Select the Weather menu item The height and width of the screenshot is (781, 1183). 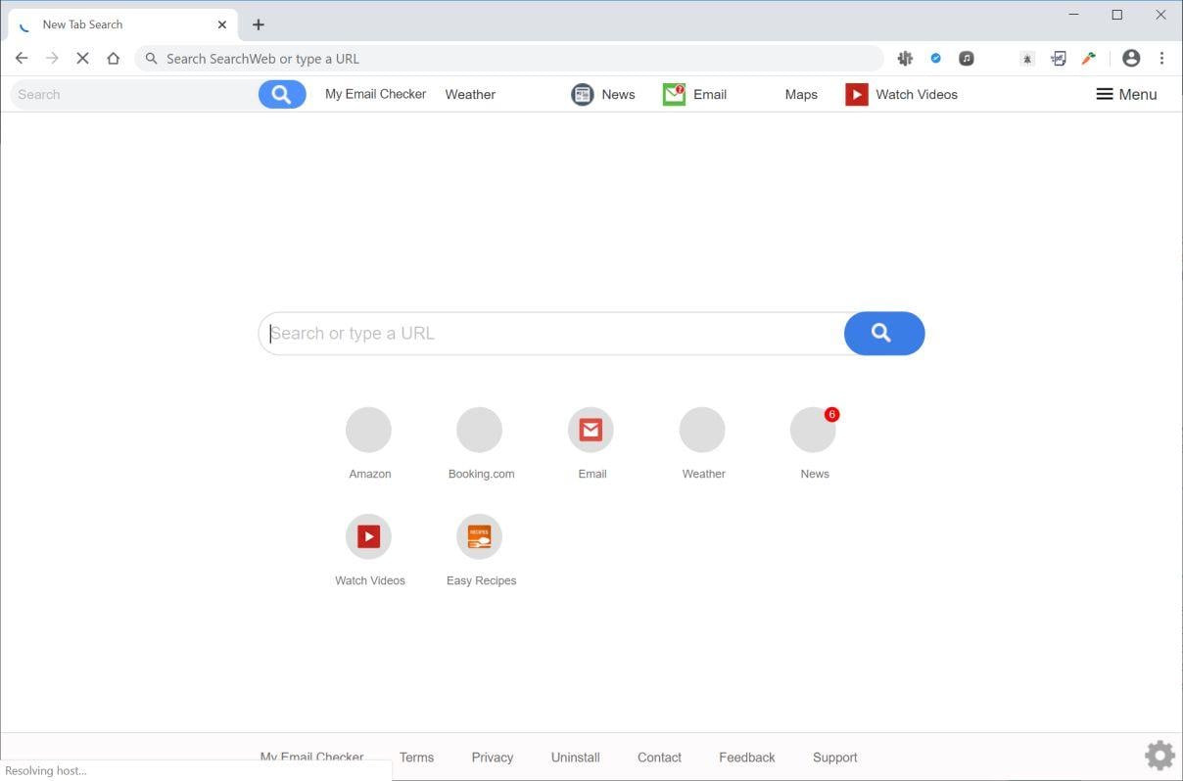pyautogui.click(x=470, y=94)
